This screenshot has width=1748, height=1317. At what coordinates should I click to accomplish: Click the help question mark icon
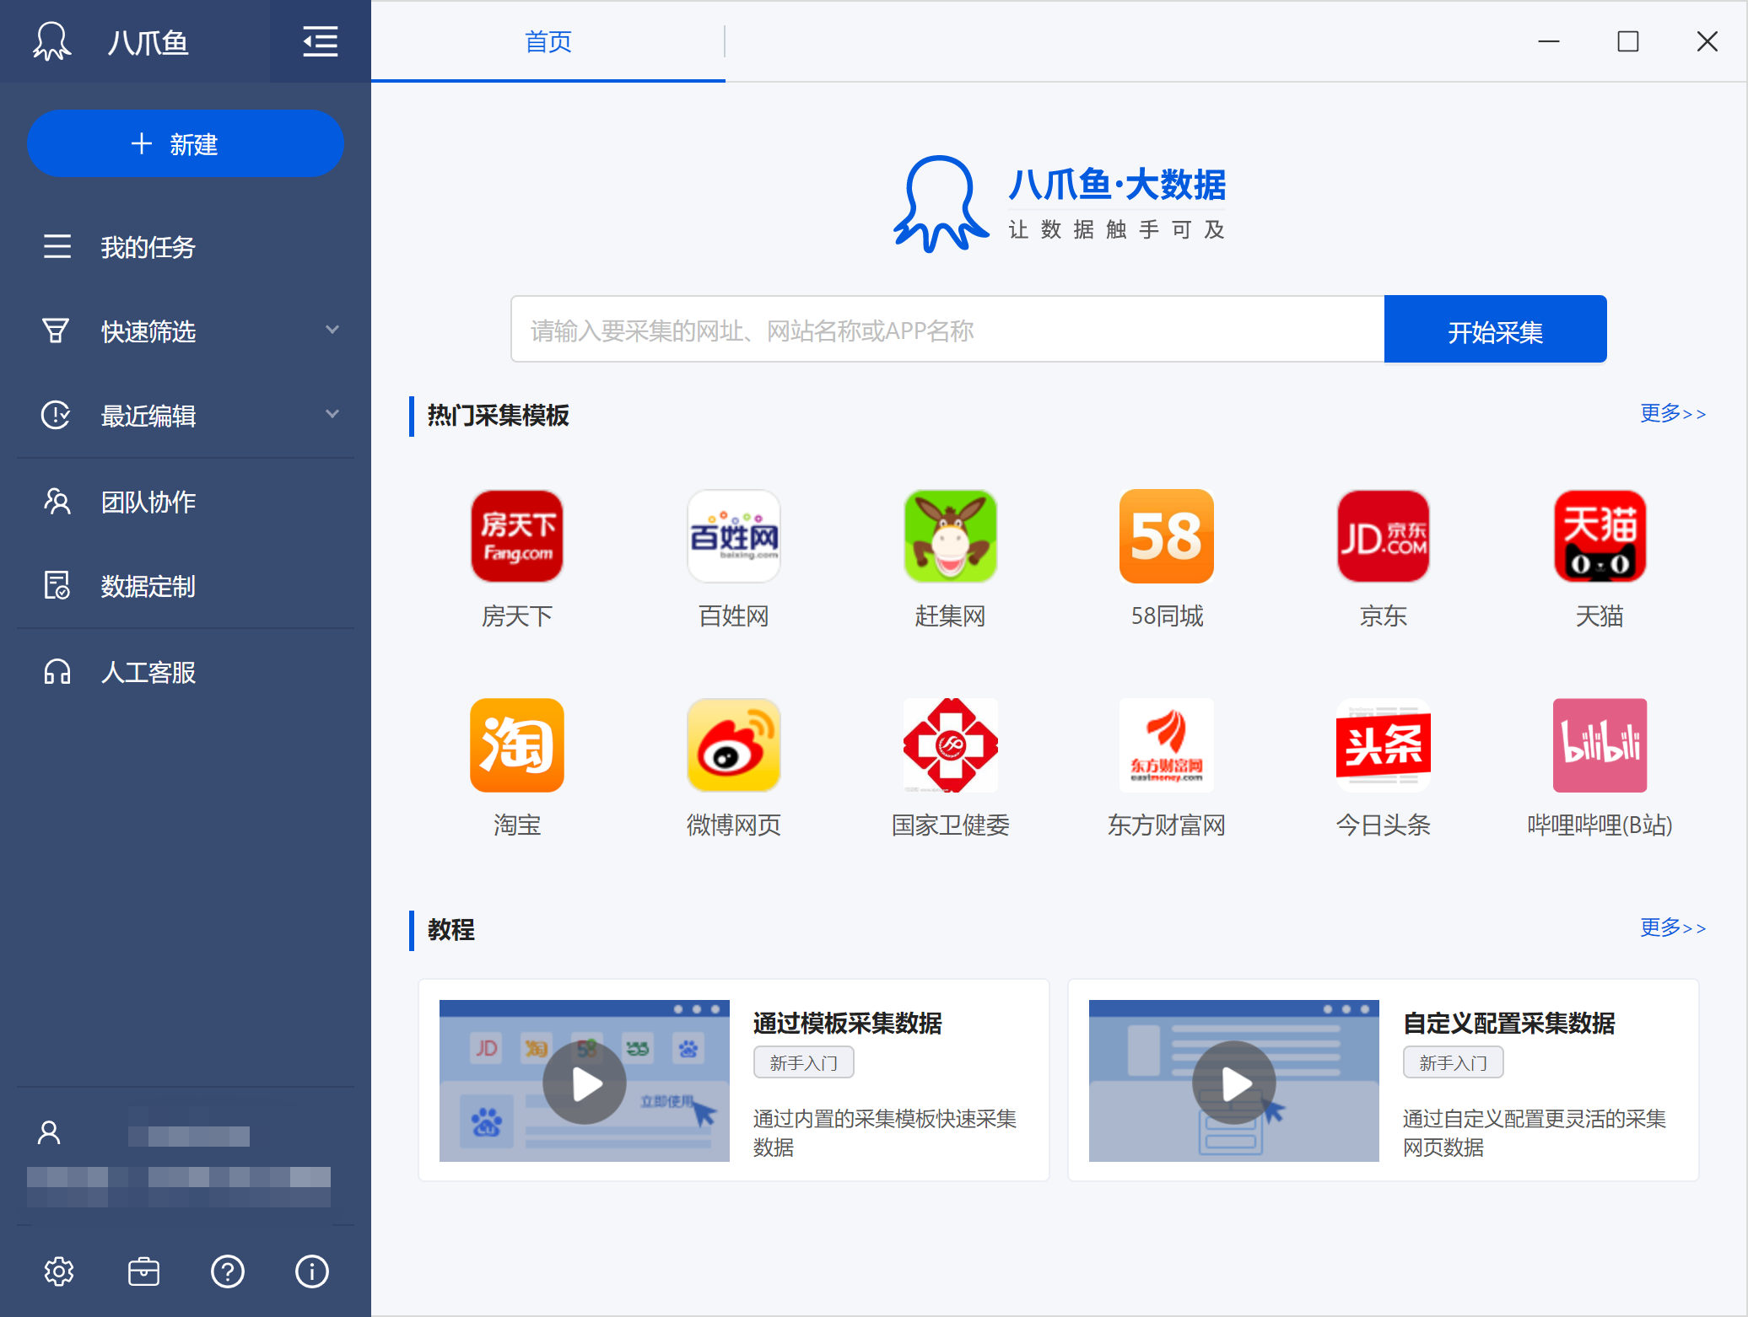coord(228,1271)
